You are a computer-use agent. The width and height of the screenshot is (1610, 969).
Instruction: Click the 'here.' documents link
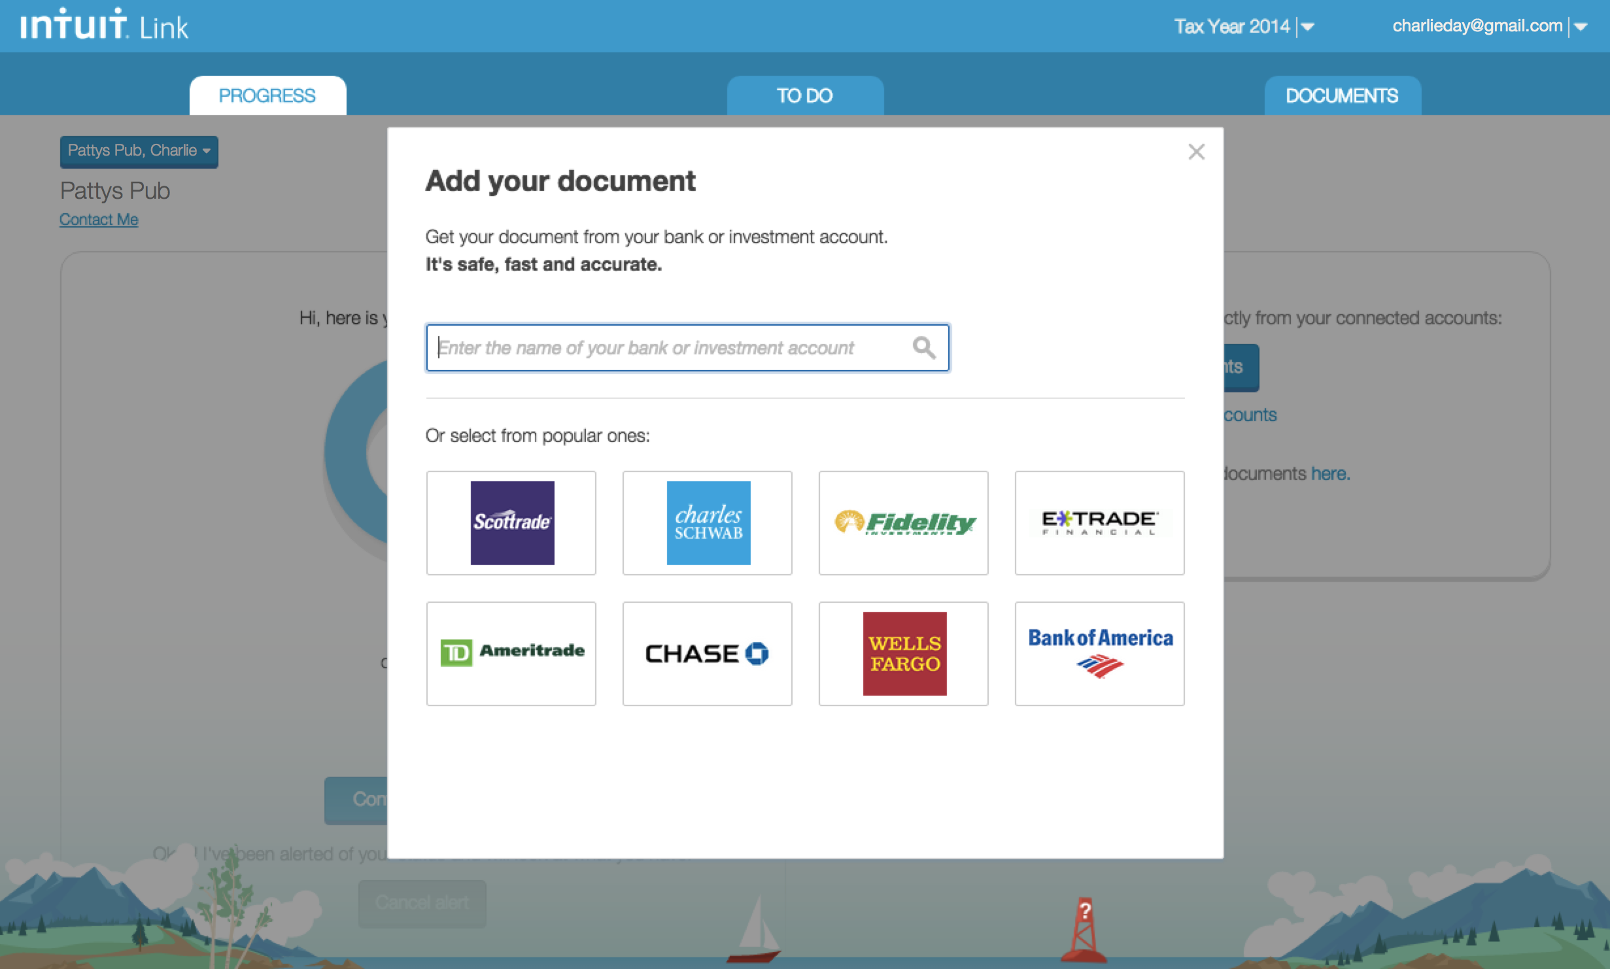pos(1330,473)
